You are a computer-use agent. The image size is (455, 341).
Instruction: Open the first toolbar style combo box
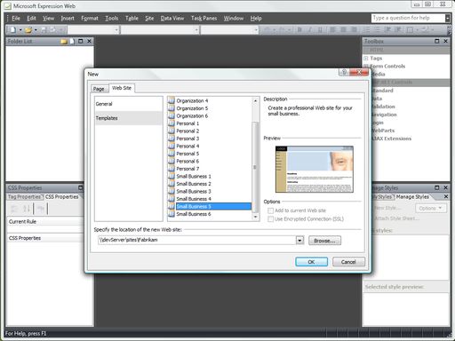click(93, 29)
